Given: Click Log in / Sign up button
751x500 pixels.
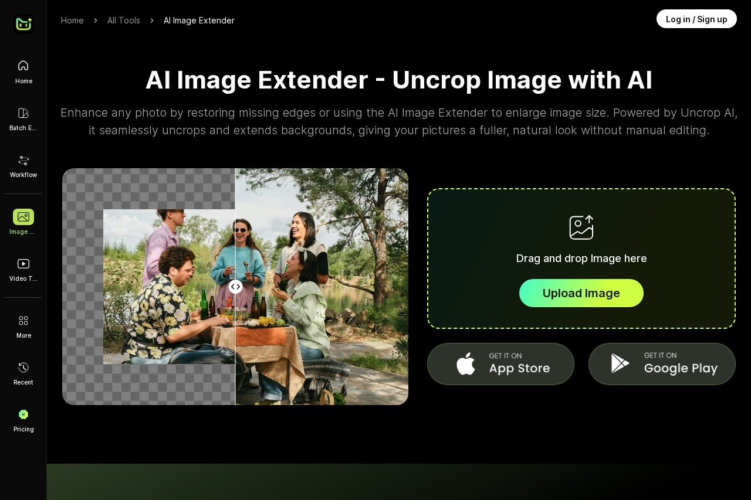Looking at the screenshot, I should coord(696,19).
